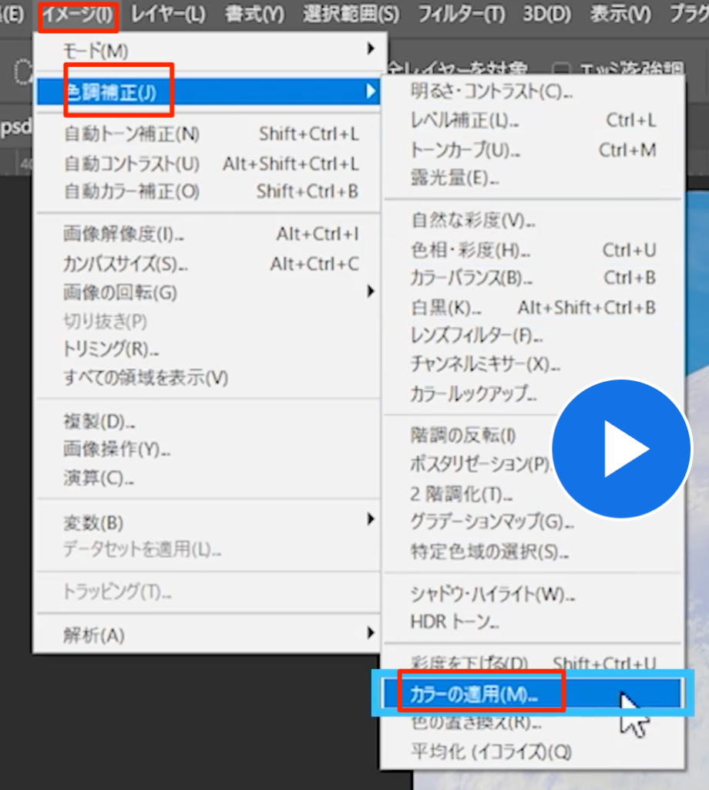Viewport: 709px width, 790px height.
Task: Select レベル補正(L)... option
Action: tap(465, 120)
